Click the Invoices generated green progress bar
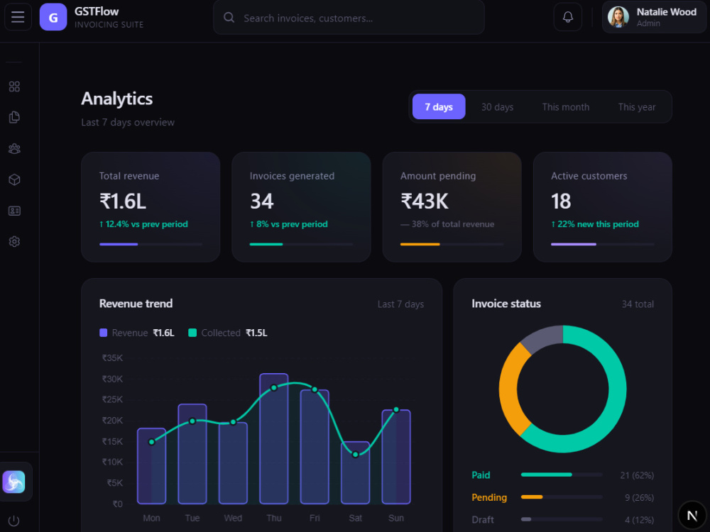710x532 pixels. coord(266,244)
